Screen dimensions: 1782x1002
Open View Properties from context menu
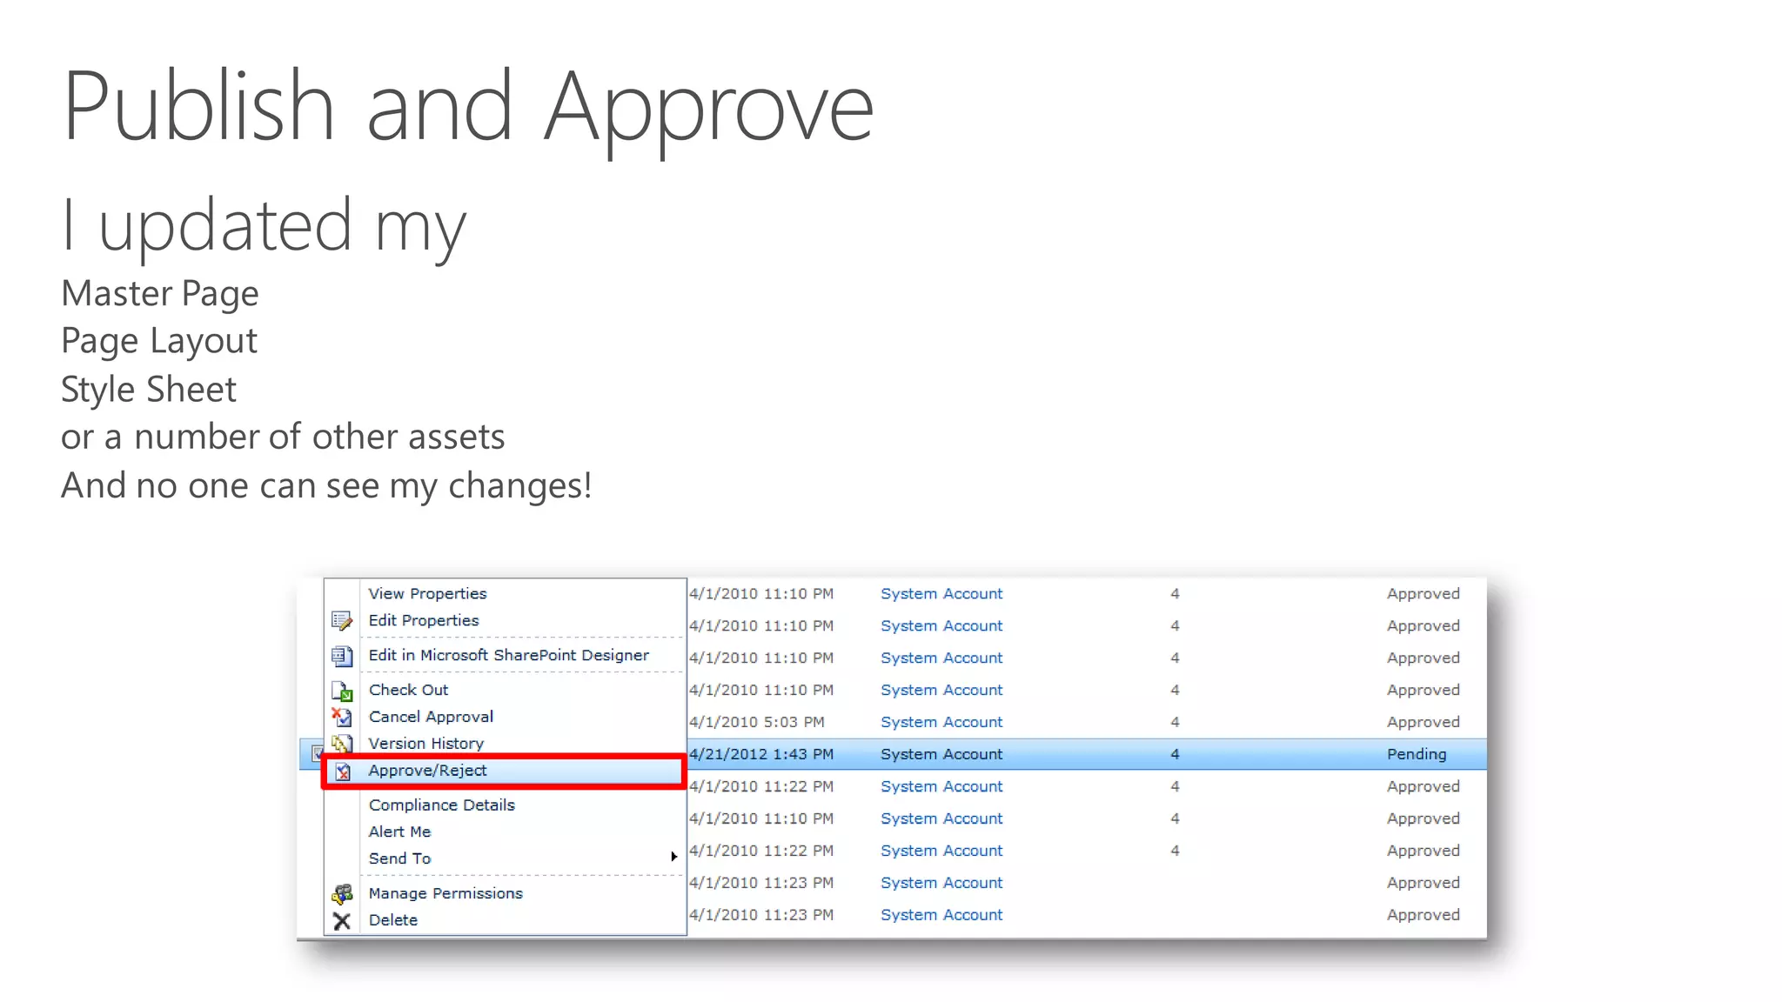click(427, 594)
